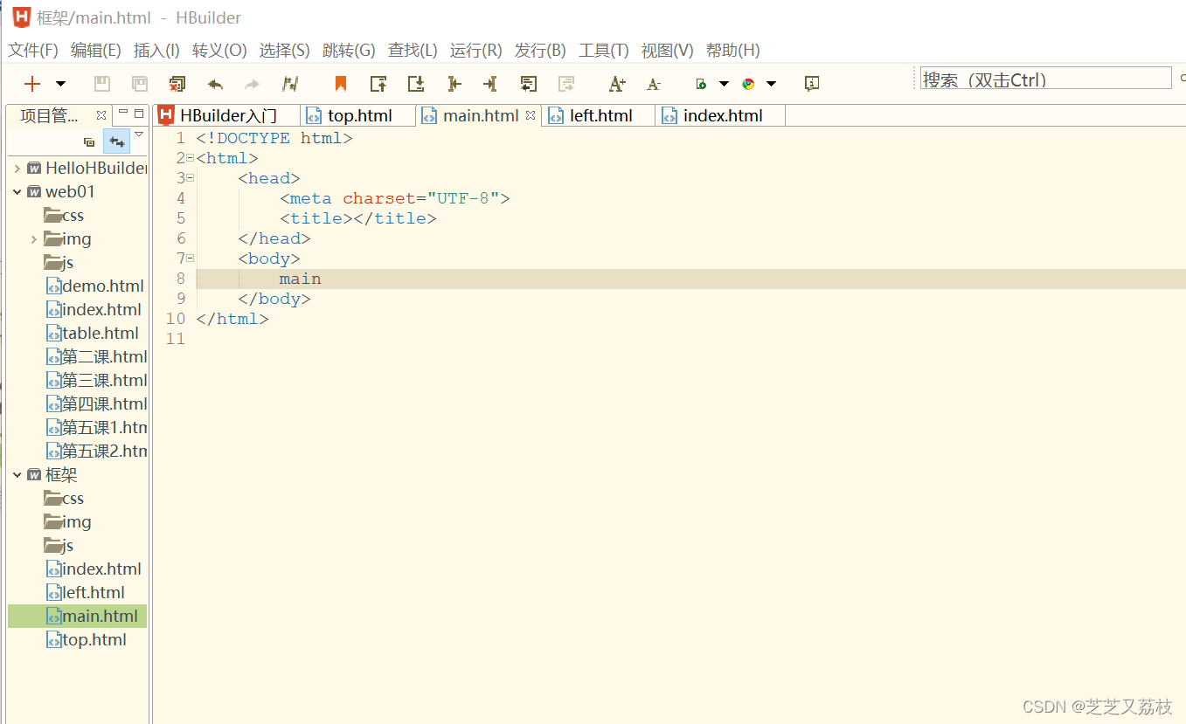Viewport: 1186px width, 724px height.
Task: Fold the head tag on line 3
Action: [190, 178]
